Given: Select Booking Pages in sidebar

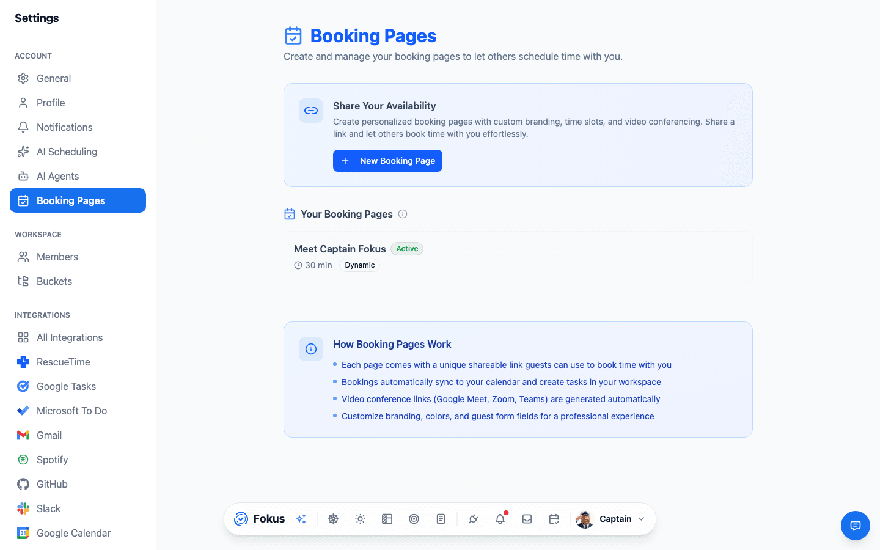Looking at the screenshot, I should [78, 200].
